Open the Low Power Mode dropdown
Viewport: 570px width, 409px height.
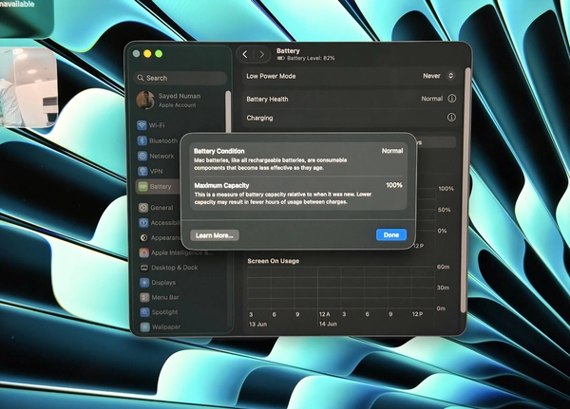[438, 76]
